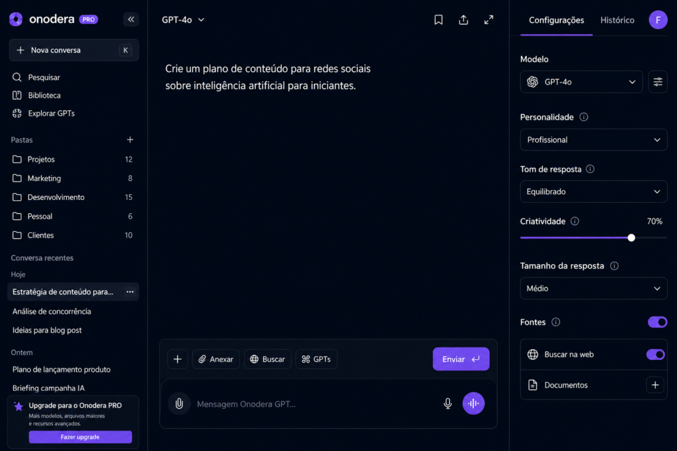Open the Tom de resposta Equilibrado dropdown
Image resolution: width=677 pixels, height=451 pixels.
tap(594, 191)
